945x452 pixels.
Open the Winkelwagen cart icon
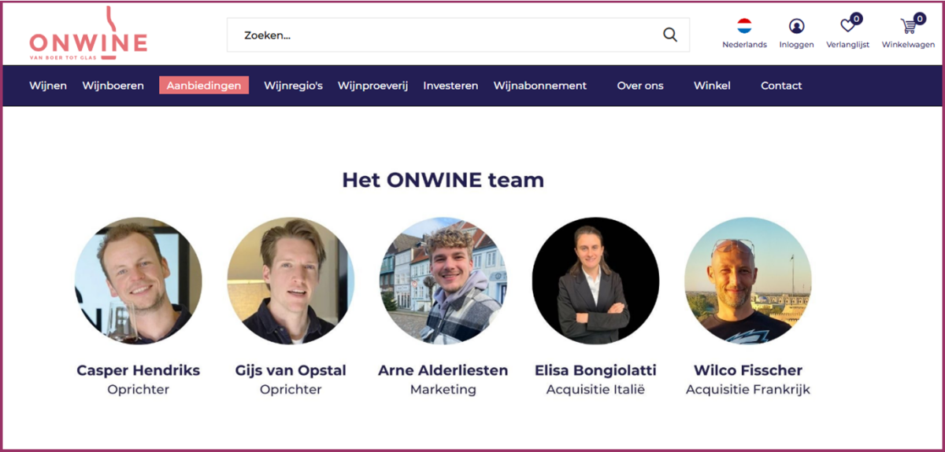[909, 25]
